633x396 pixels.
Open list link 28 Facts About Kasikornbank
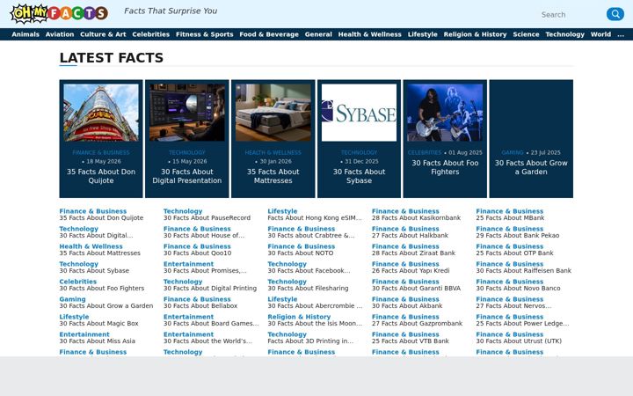point(416,218)
